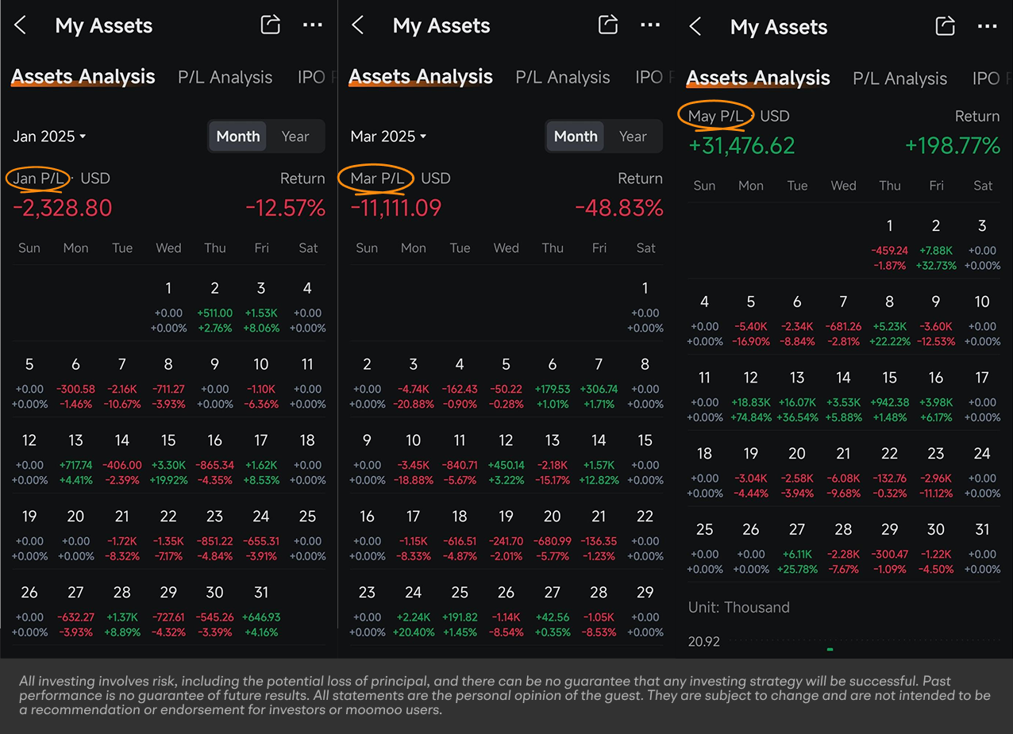
Task: Tap the share icon on Jan 2025 screen
Action: pyautogui.click(x=271, y=25)
